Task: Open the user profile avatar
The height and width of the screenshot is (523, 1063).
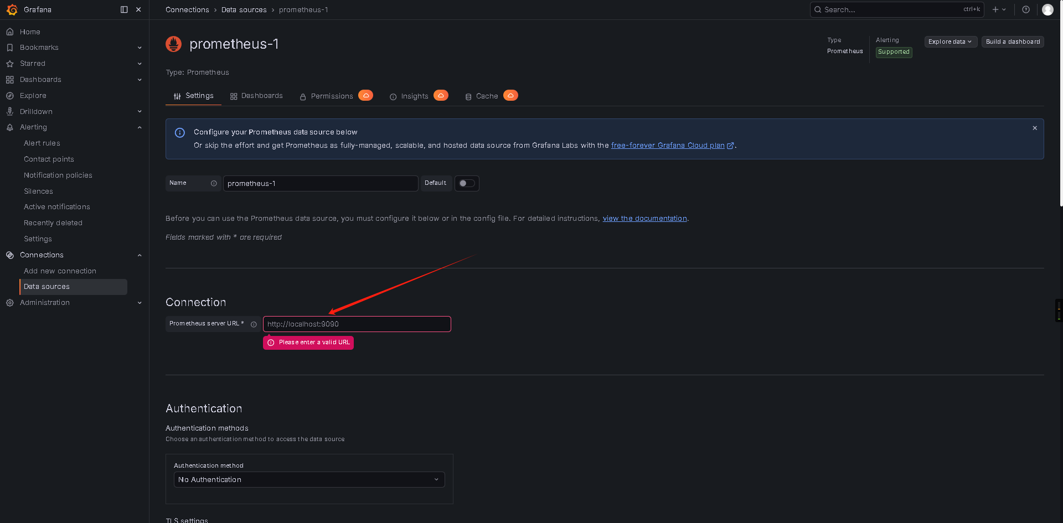Action: click(x=1047, y=9)
